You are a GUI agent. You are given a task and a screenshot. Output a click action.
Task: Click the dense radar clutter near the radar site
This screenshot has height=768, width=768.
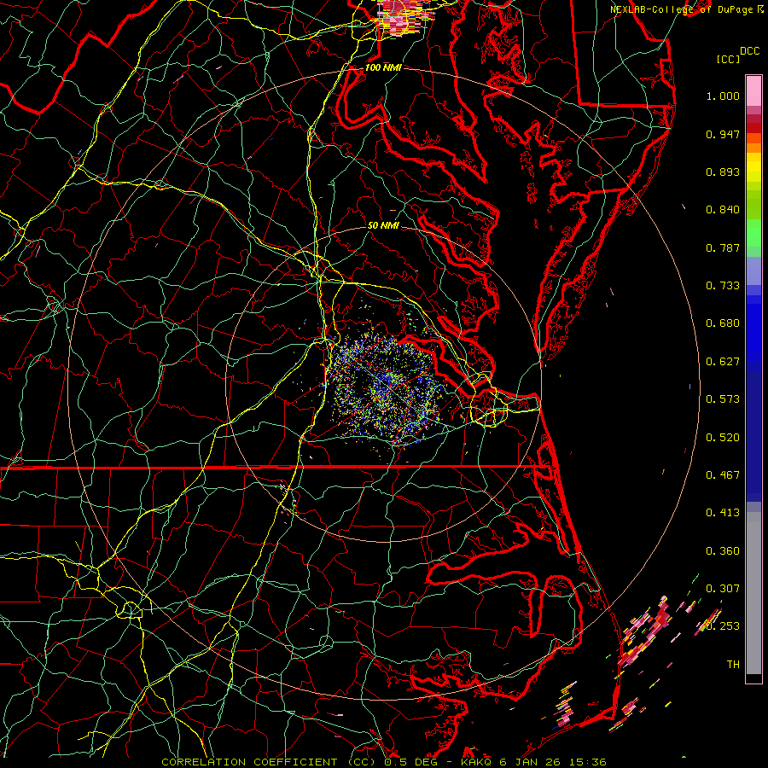click(387, 387)
